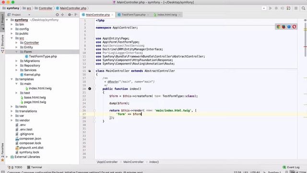
Task: Hide the Project panel icon
Action: click(76, 14)
